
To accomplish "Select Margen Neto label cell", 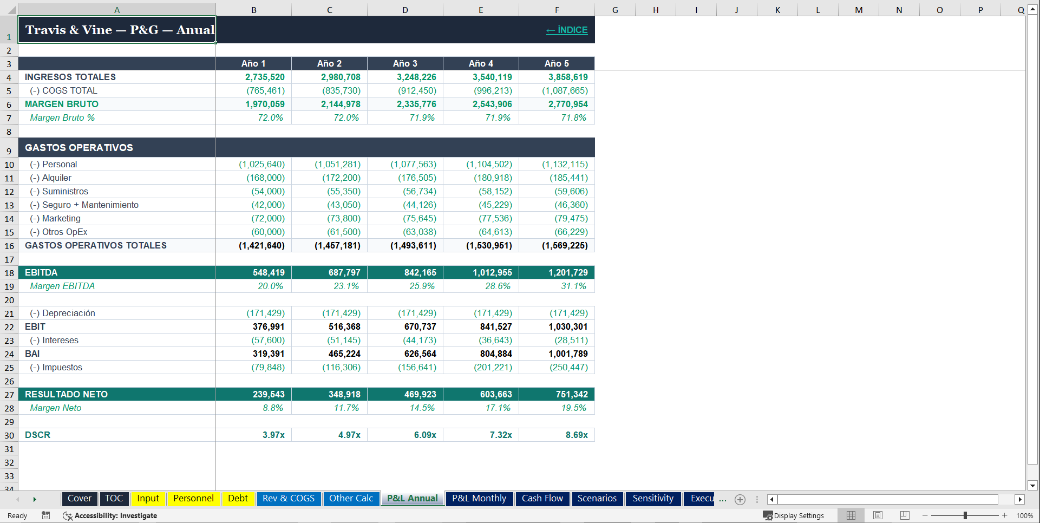I will coord(117,408).
